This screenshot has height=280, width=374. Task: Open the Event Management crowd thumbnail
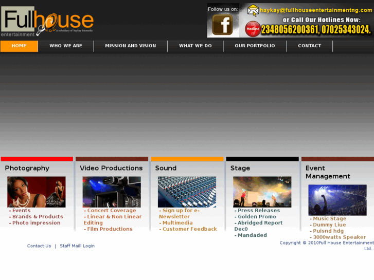coord(337,200)
